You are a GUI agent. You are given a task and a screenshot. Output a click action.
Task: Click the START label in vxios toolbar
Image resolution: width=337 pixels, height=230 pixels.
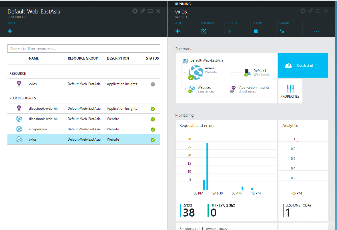tap(232, 23)
